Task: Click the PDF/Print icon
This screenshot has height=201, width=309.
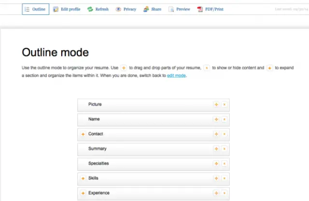Action: coord(200,9)
